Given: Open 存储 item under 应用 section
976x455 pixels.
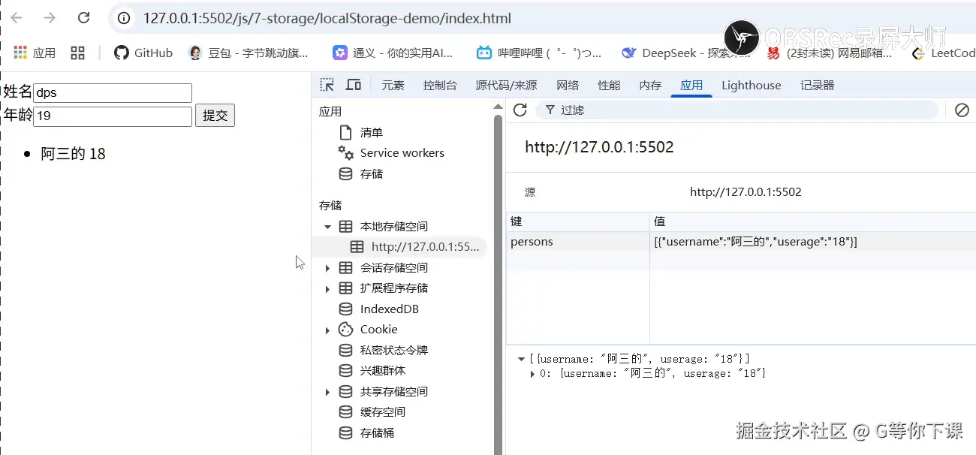Looking at the screenshot, I should tap(372, 173).
